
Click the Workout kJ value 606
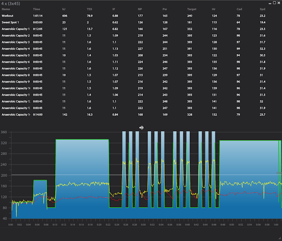(65, 16)
